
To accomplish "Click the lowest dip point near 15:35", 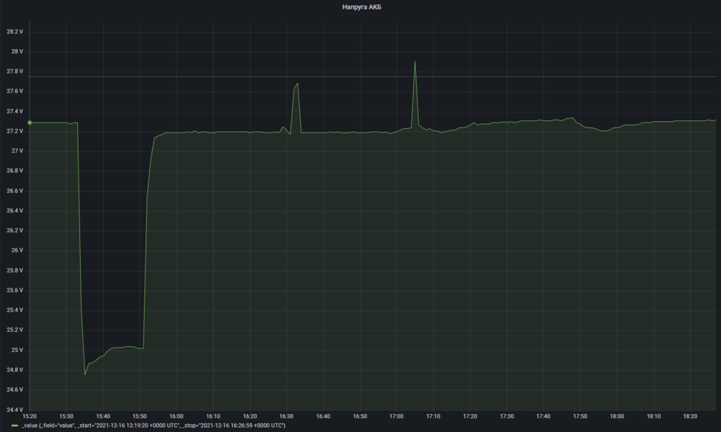I will tap(85, 374).
